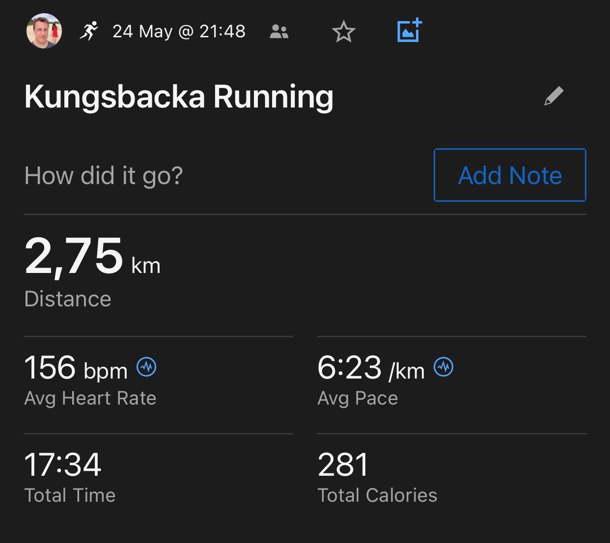Open the connections privacy people icon
This screenshot has width=610, height=543.
tap(279, 32)
